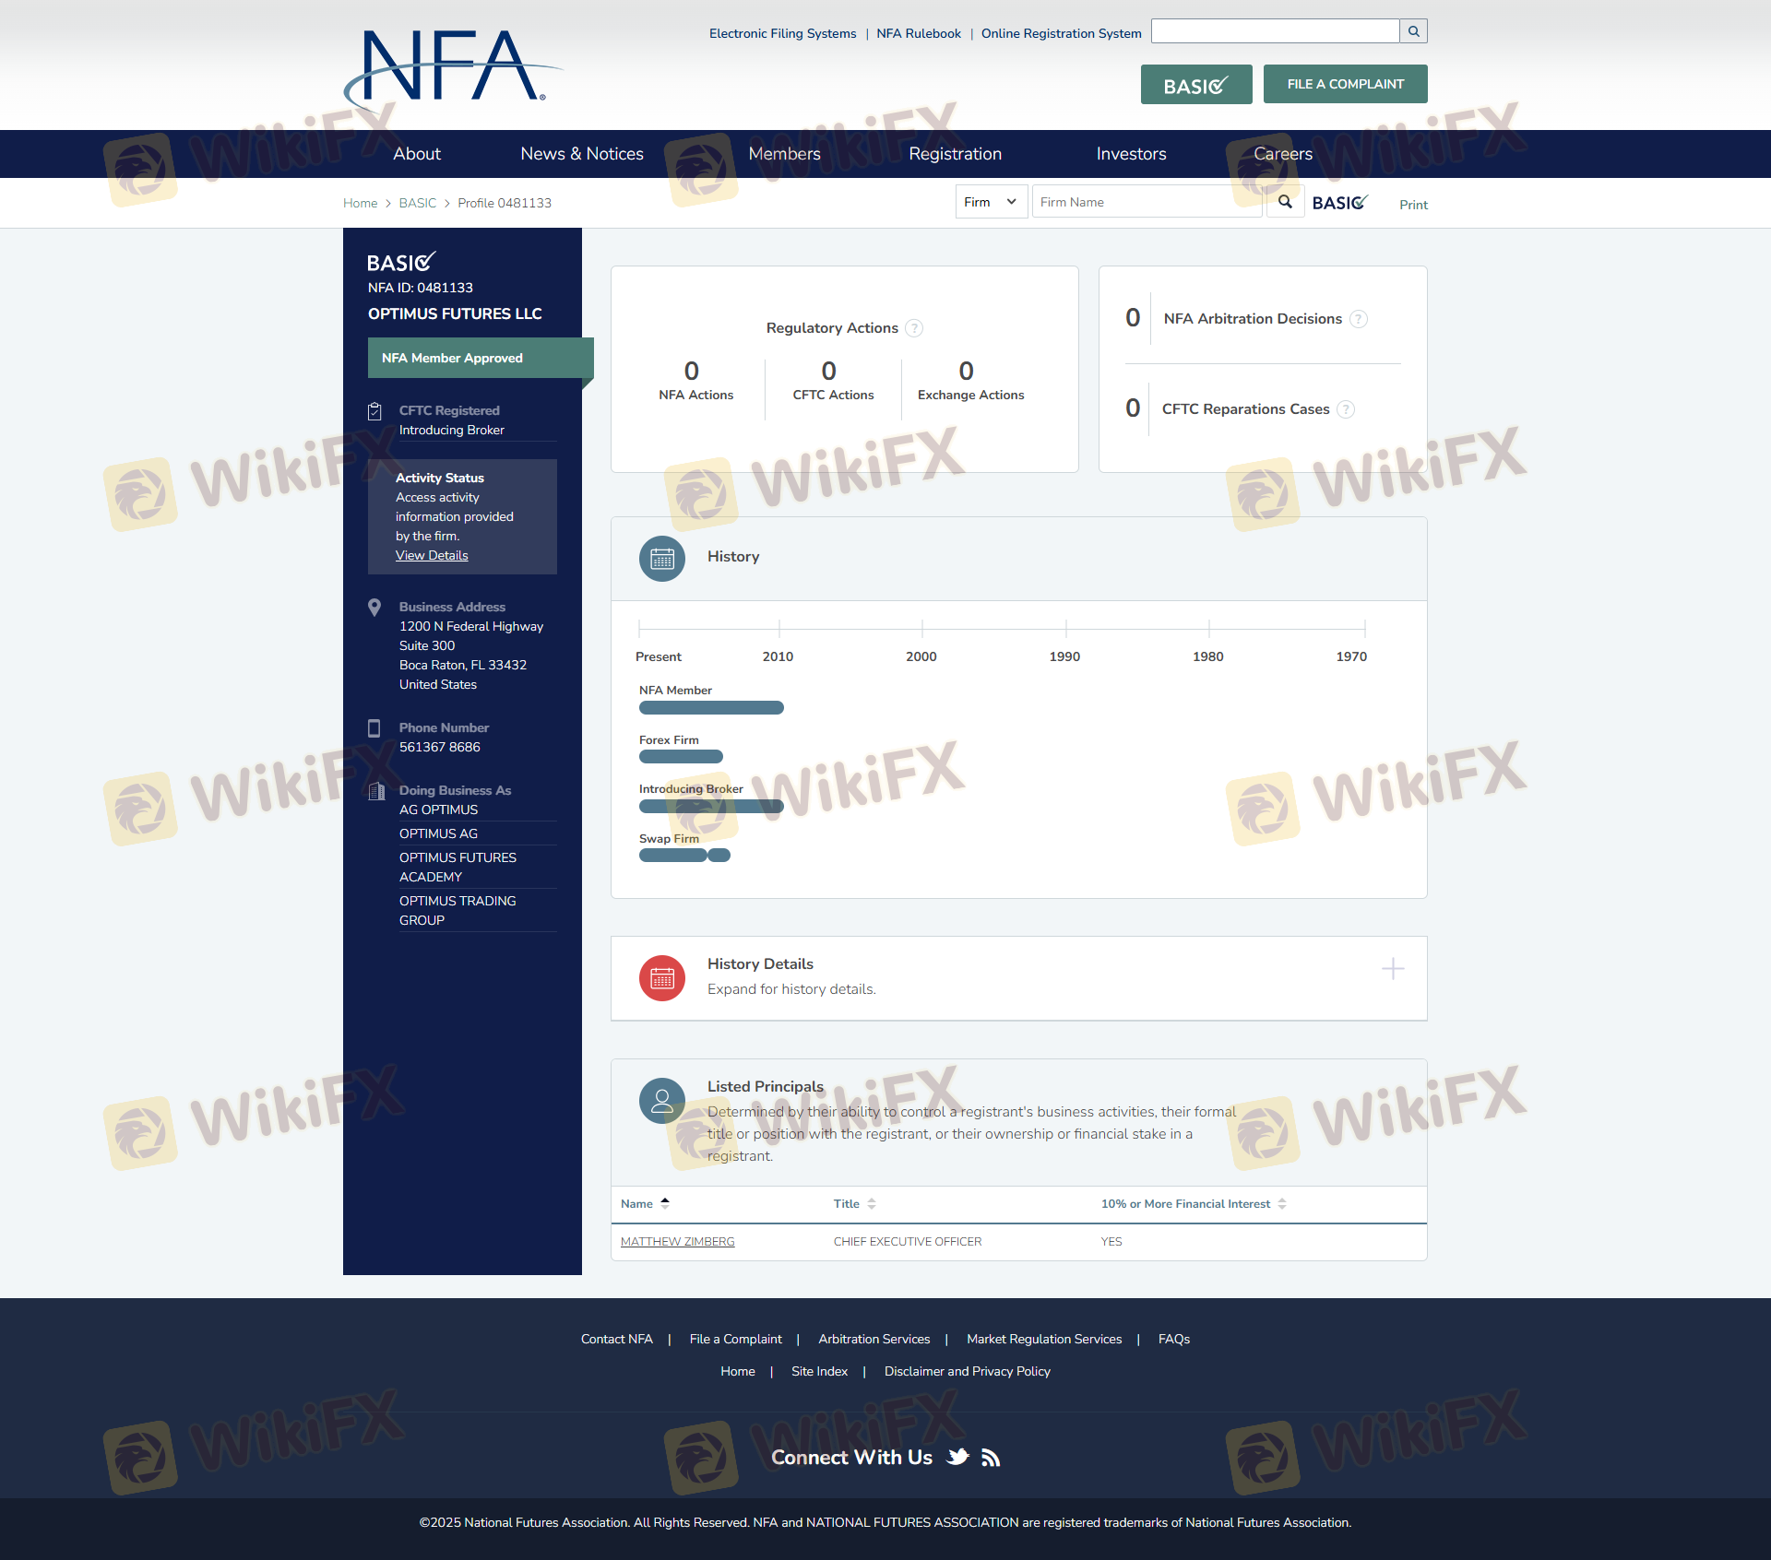The width and height of the screenshot is (1771, 1560).
Task: Click the top search magnifier icon
Action: tap(1413, 31)
